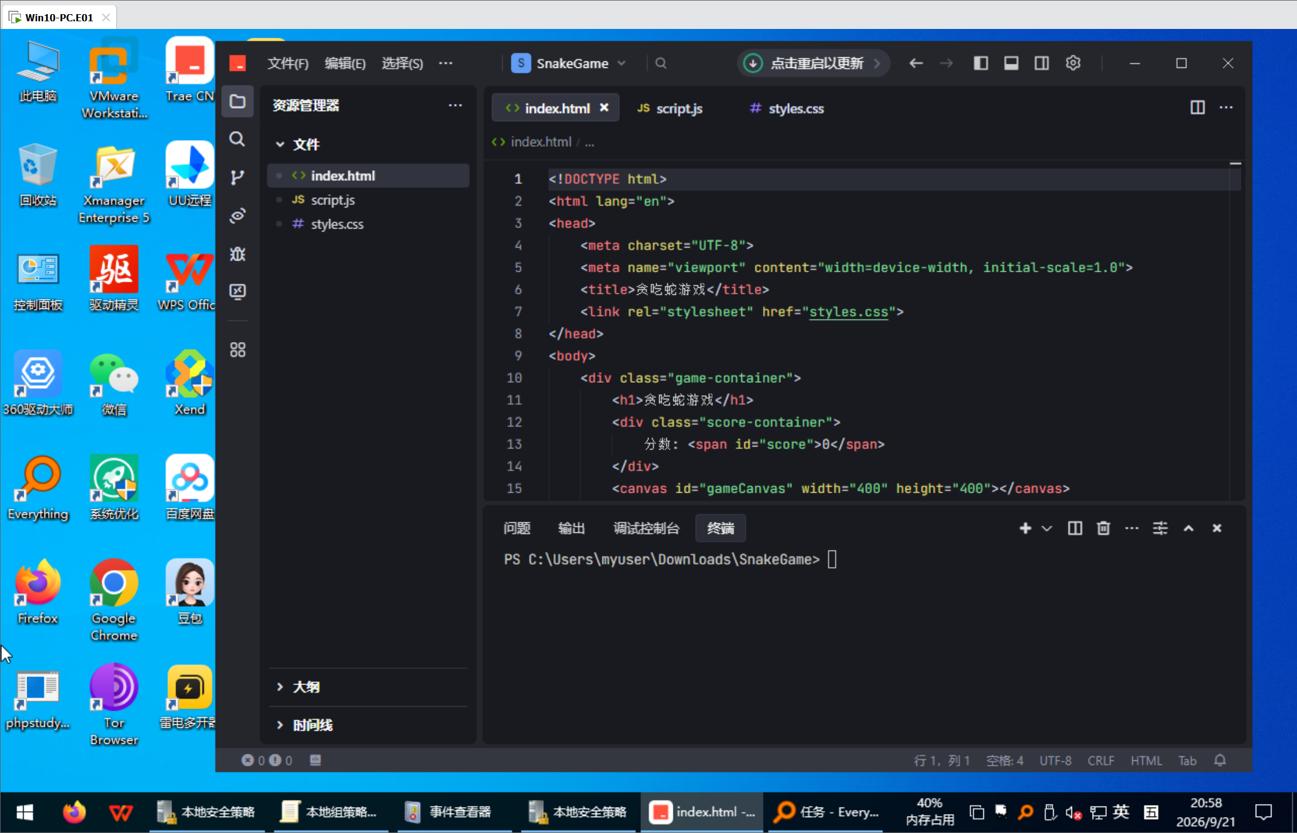
Task: Click 点击重启以更新 update button
Action: pyautogui.click(x=813, y=63)
